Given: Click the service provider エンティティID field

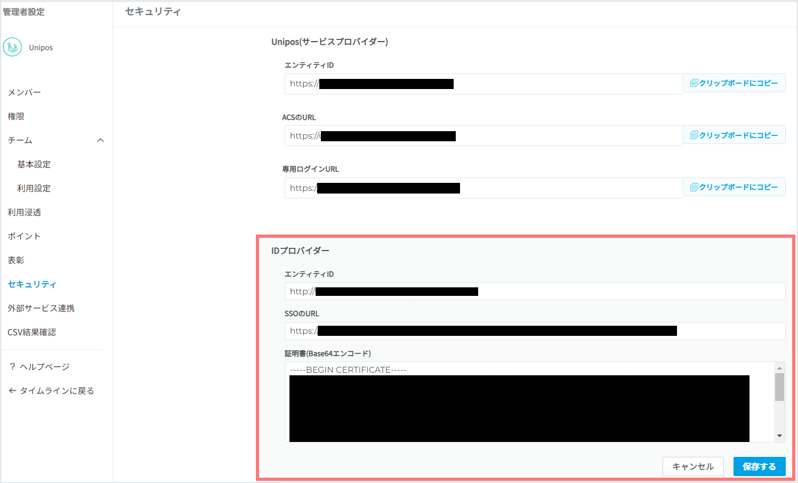Looking at the screenshot, I should click(483, 84).
